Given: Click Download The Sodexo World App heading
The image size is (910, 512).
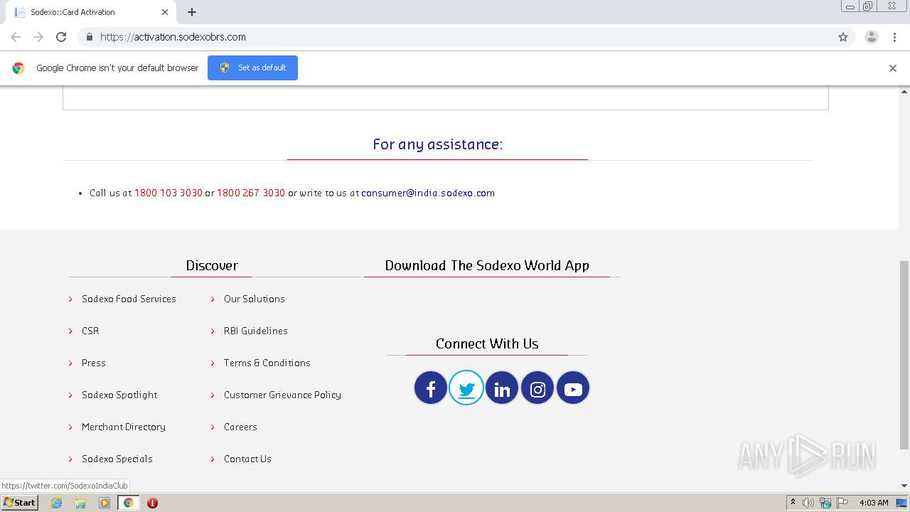Looking at the screenshot, I should [x=487, y=266].
